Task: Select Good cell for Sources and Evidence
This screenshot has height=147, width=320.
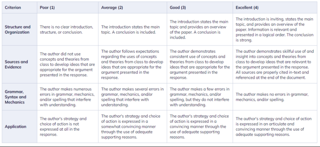Action: [200, 64]
